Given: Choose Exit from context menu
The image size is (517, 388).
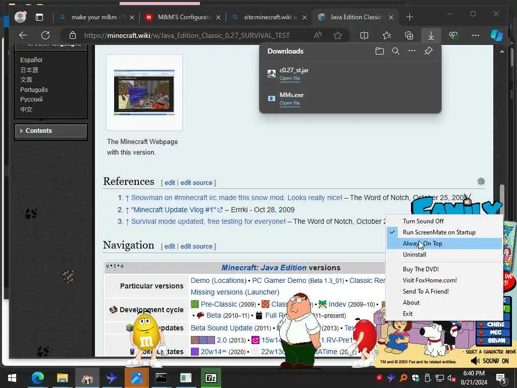Looking at the screenshot, I should click(444, 313).
